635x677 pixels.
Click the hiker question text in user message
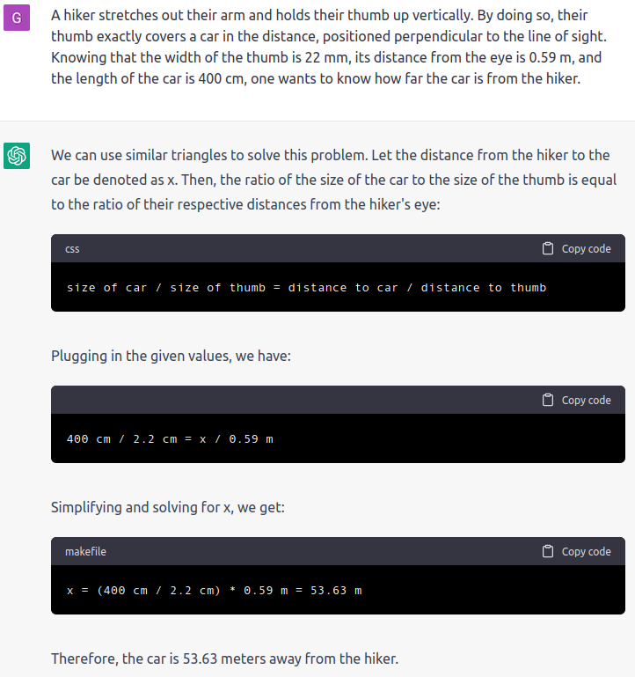[329, 47]
